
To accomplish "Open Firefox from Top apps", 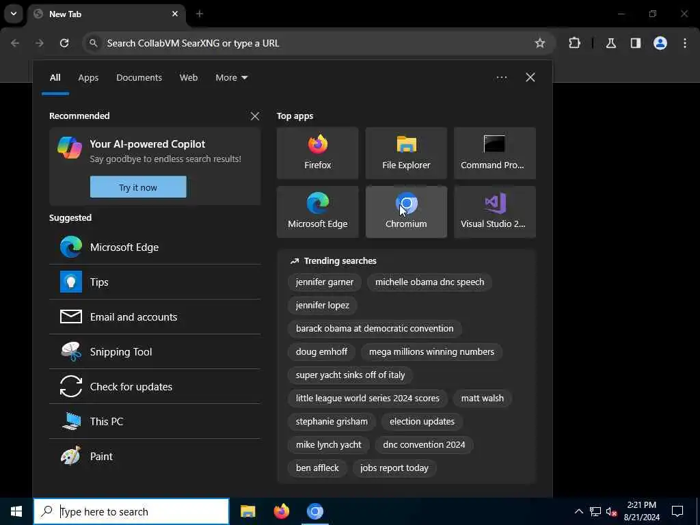I will 317,153.
